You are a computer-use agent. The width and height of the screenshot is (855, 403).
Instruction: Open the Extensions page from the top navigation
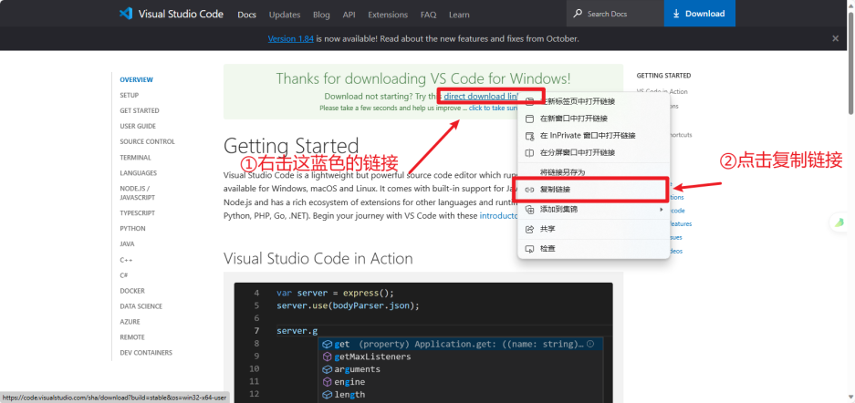tap(388, 15)
